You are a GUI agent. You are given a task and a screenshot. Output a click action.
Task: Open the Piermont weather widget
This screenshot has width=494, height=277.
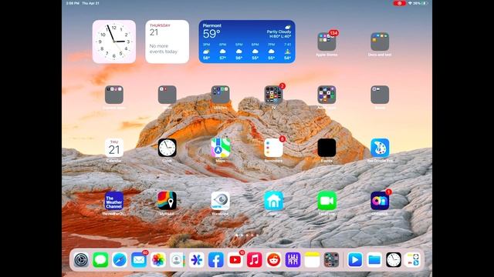247,42
